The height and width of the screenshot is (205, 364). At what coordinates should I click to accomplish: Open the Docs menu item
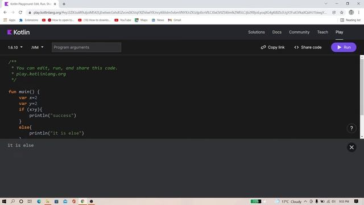[277, 32]
